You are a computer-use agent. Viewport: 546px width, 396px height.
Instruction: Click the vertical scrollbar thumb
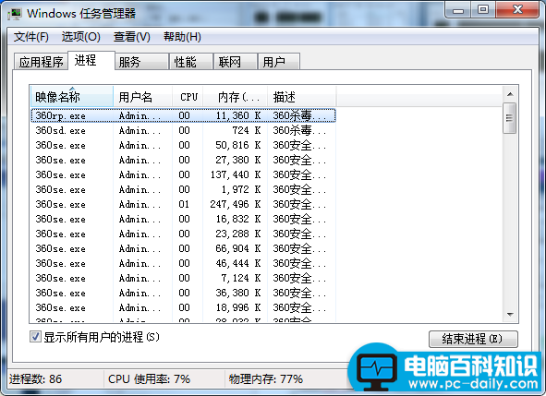(x=509, y=118)
